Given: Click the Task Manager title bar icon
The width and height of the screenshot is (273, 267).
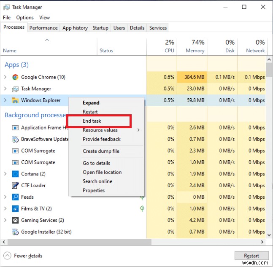Looking at the screenshot, I should 7,7.
